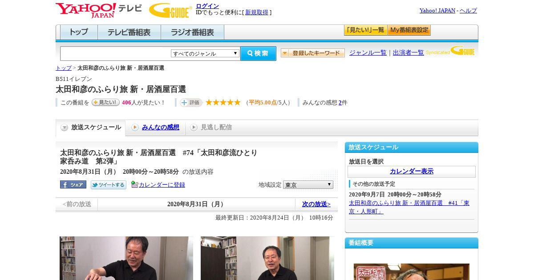Open the 「見たい!」一覧 button
The height and width of the screenshot is (280, 534).
(x=365, y=30)
